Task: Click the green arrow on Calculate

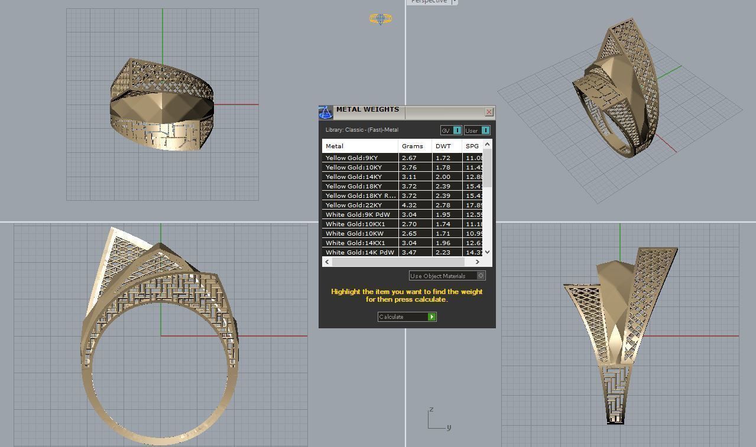Action: coord(432,317)
